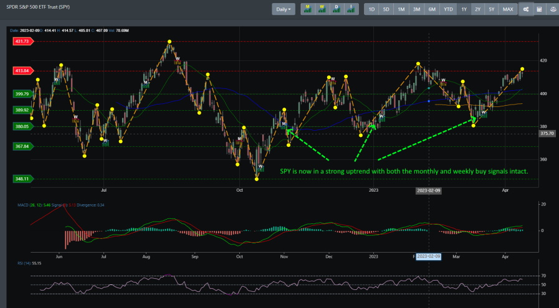Click the 30 label on RSI axis
Image resolution: width=559 pixels, height=308 pixels.
tap(543, 294)
